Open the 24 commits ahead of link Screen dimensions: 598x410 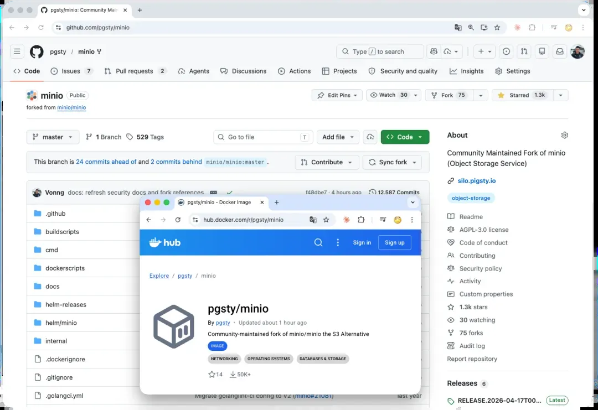tap(106, 162)
